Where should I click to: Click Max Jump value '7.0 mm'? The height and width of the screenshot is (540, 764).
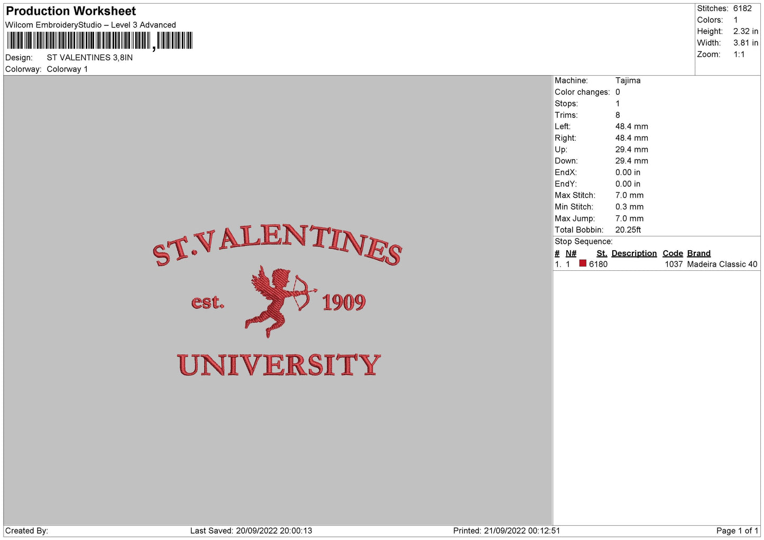point(629,218)
